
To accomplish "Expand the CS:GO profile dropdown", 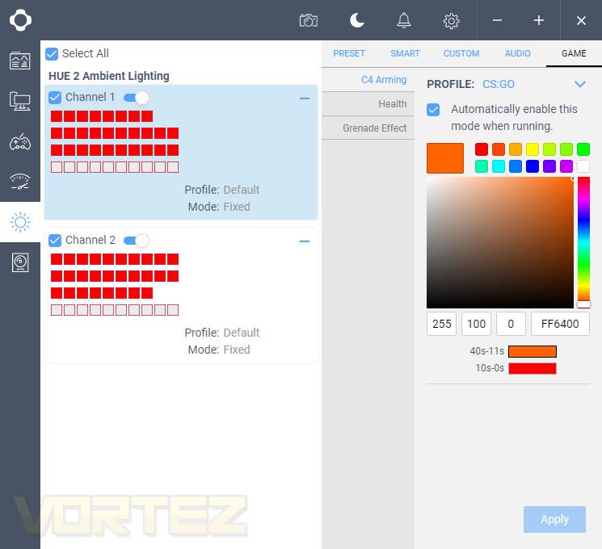I will [x=579, y=84].
